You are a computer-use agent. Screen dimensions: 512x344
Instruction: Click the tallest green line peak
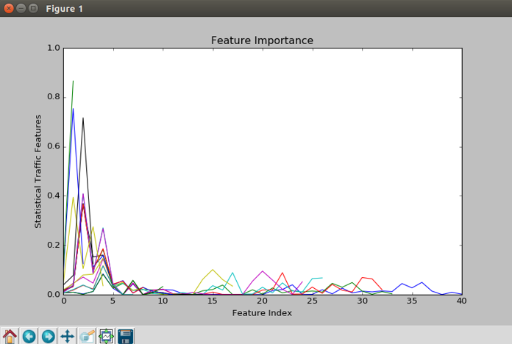(x=73, y=82)
